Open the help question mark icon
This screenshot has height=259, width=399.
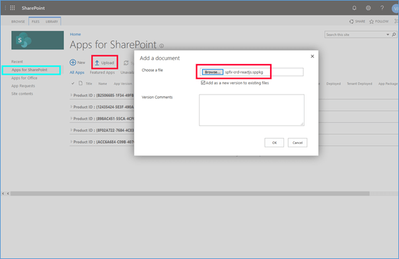coord(382,8)
